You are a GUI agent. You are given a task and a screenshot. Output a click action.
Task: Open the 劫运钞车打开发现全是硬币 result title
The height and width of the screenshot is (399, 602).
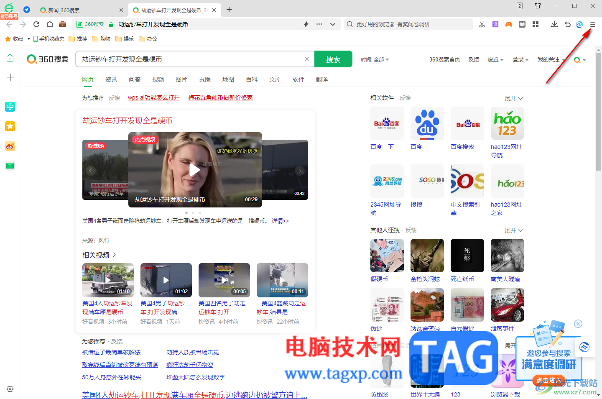[128, 121]
